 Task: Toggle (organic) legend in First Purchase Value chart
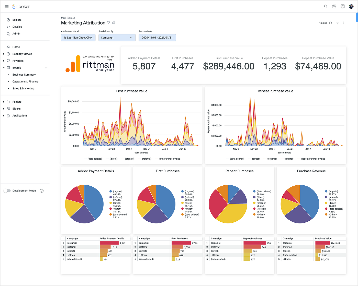(x=128, y=159)
